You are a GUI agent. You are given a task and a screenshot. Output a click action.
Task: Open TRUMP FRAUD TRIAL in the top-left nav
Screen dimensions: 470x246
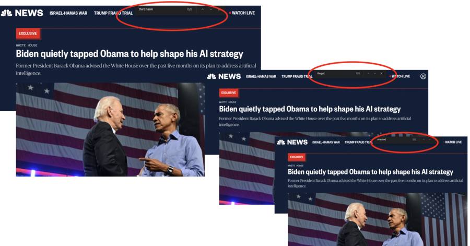113,13
